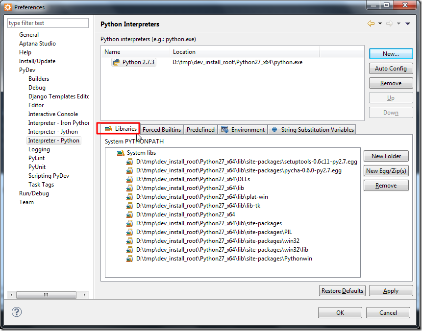Click the Location column header
This screenshot has width=422, height=331.
(x=245, y=52)
